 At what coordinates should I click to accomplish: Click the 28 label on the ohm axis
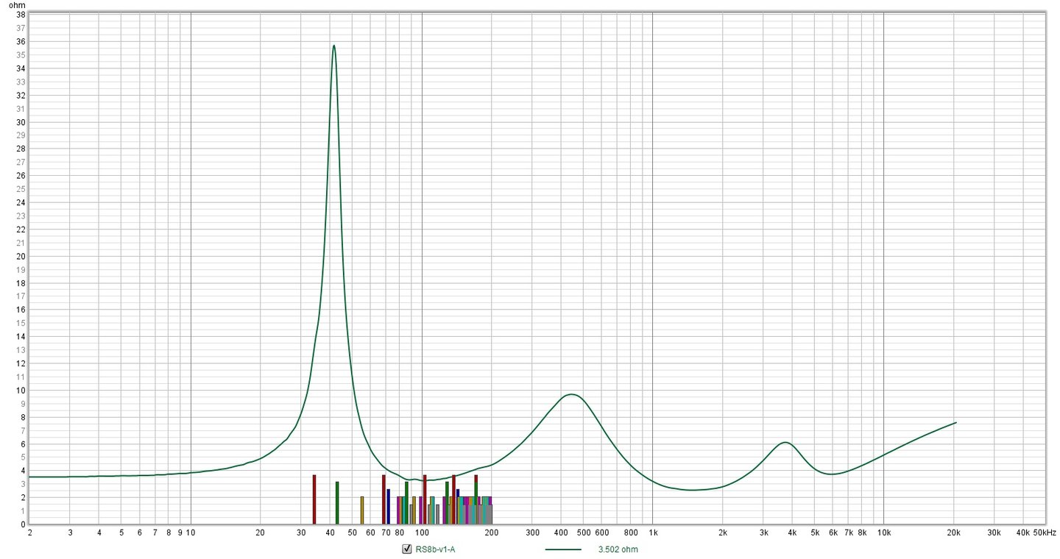[x=20, y=149]
